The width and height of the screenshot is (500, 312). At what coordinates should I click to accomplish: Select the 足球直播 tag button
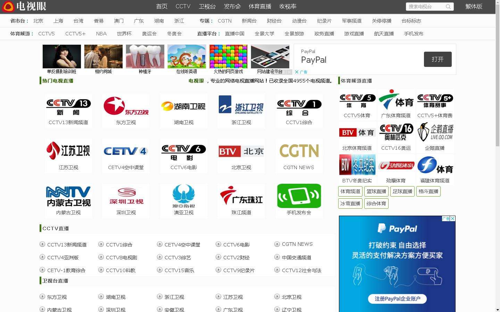(402, 191)
